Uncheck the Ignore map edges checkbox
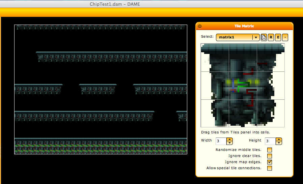 tap(270, 162)
